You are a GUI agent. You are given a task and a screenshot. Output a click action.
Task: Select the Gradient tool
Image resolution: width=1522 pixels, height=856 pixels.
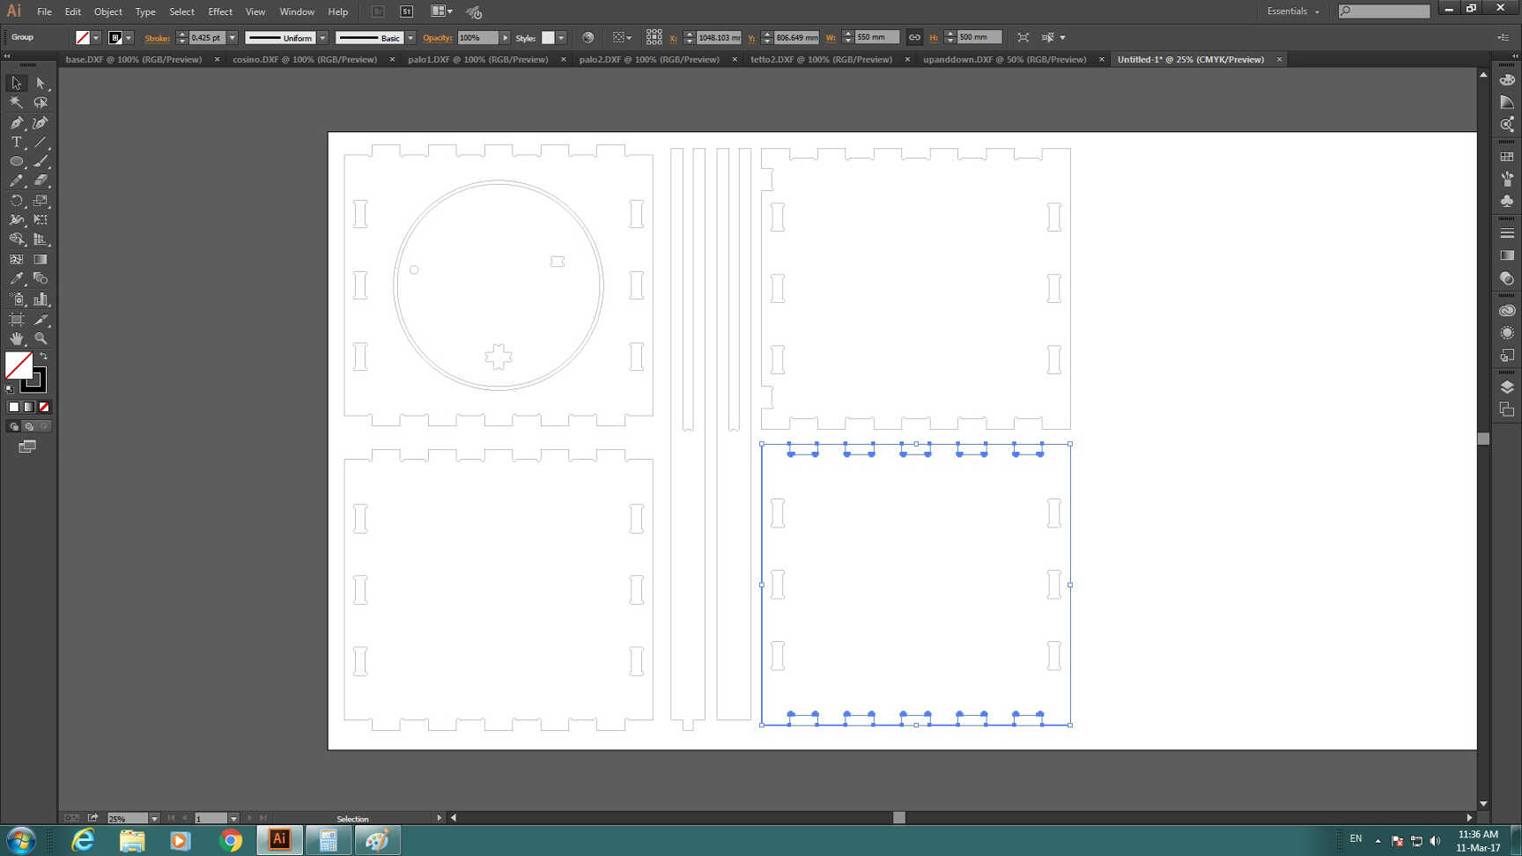41,260
